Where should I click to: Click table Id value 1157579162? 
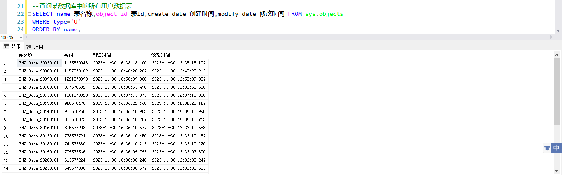76,71
